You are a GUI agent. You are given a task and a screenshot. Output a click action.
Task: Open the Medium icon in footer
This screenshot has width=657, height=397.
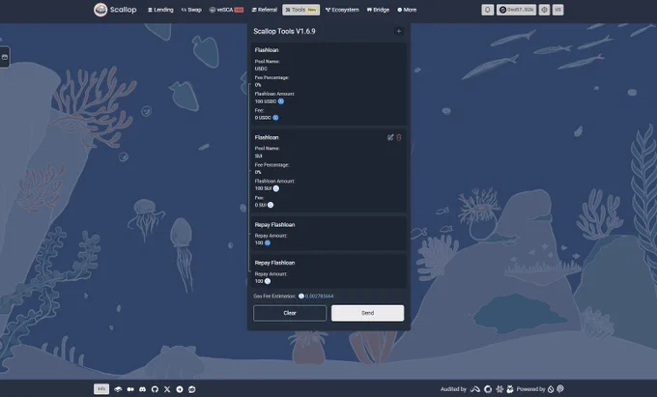(130, 389)
